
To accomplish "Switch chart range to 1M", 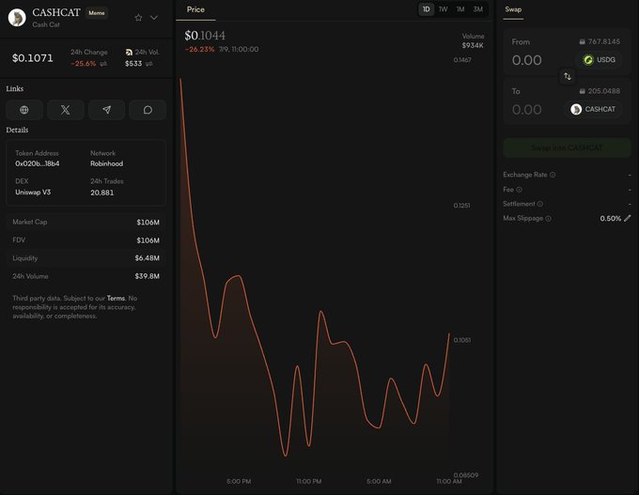I will coord(460,9).
